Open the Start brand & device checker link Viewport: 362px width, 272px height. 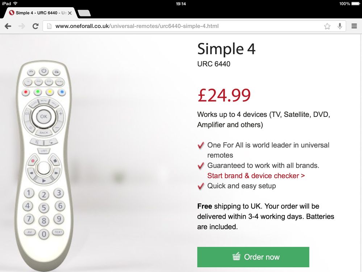pos(256,176)
